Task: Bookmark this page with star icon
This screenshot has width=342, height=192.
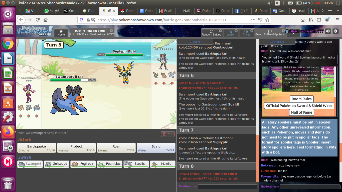Action: (267, 20)
